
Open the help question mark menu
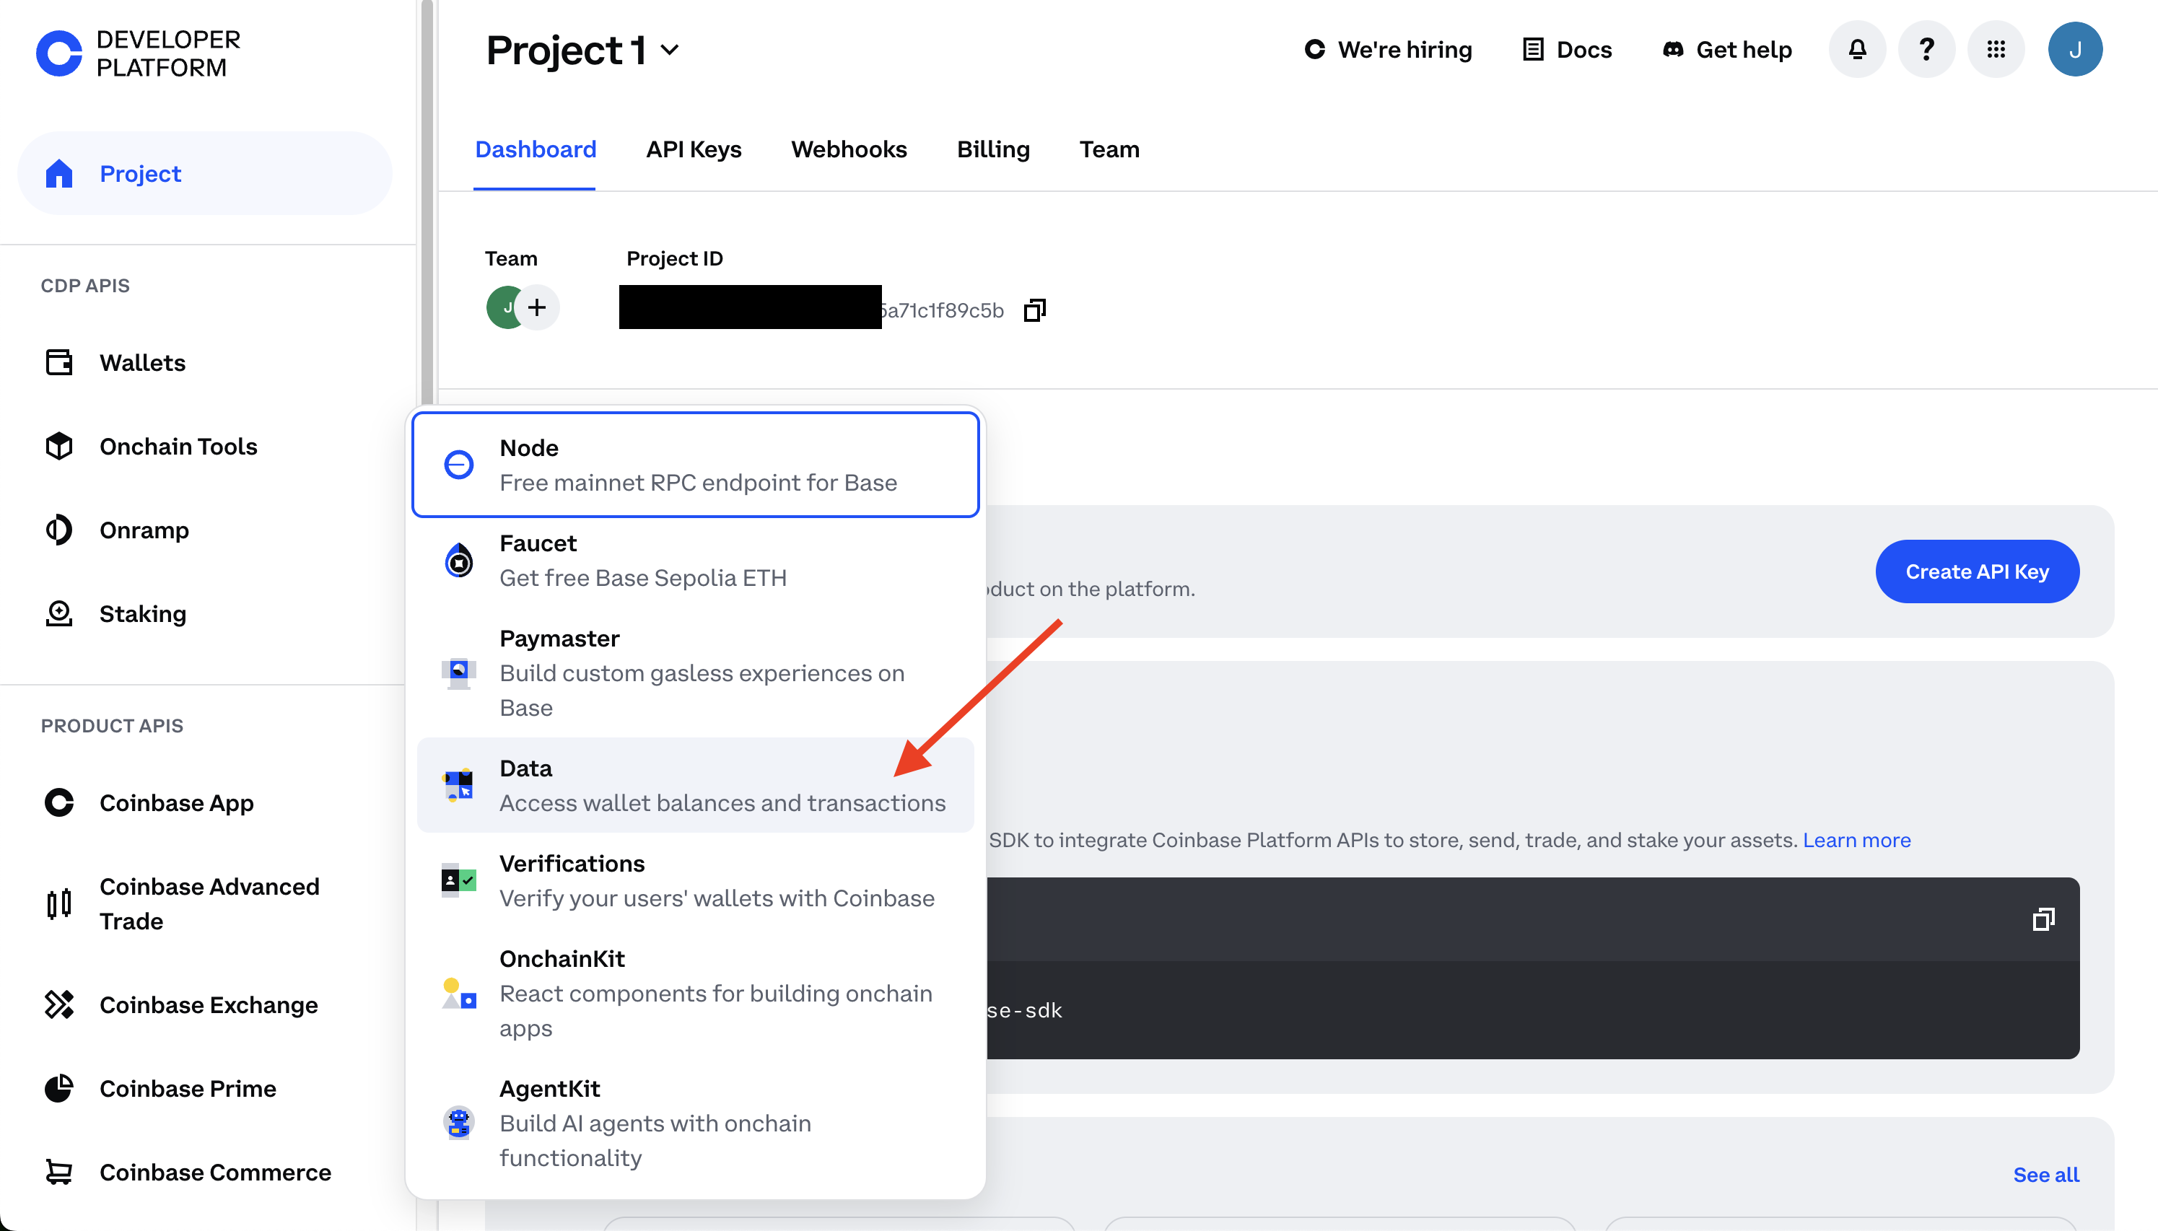point(1926,49)
